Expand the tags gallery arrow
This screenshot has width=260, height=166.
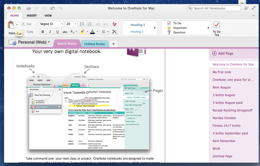coord(209,28)
